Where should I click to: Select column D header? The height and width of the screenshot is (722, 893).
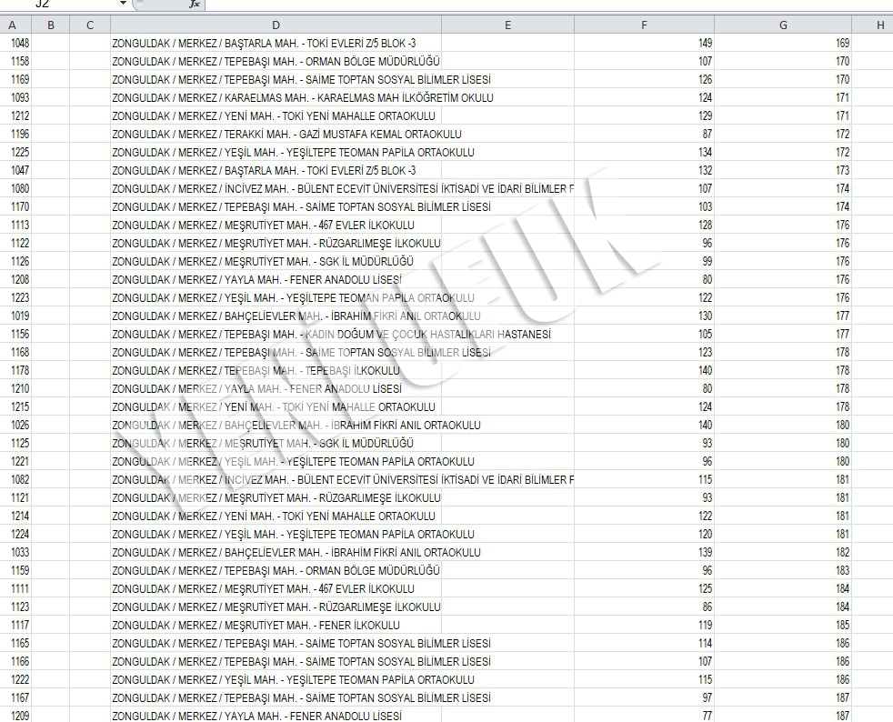click(x=276, y=25)
